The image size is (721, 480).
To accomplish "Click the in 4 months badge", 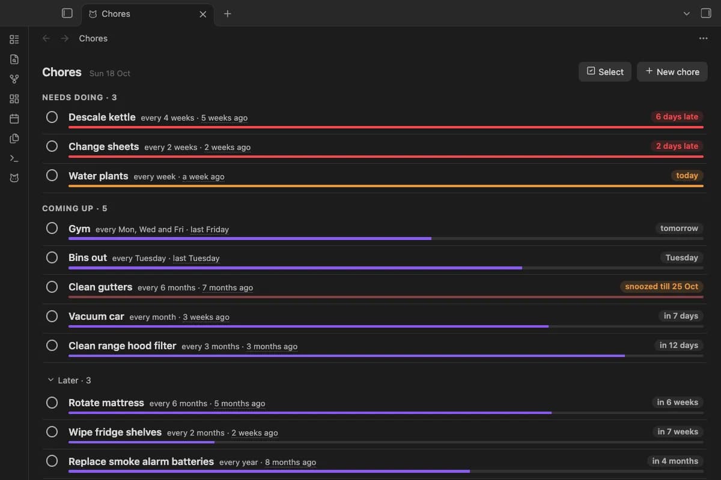I will click(675, 461).
